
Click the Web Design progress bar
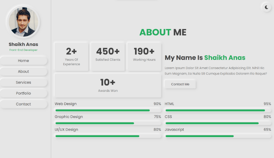pyautogui.click(x=108, y=110)
